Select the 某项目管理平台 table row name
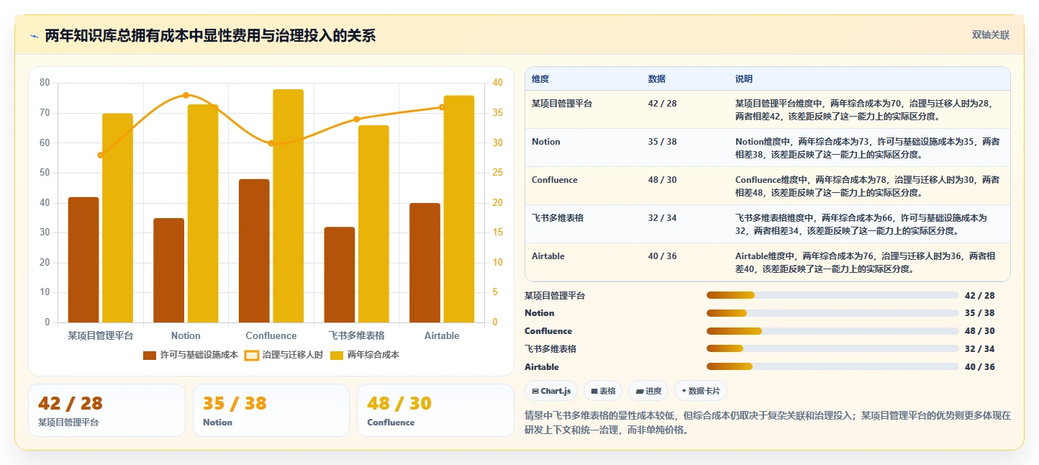Image resolution: width=1039 pixels, height=465 pixels. [x=562, y=104]
